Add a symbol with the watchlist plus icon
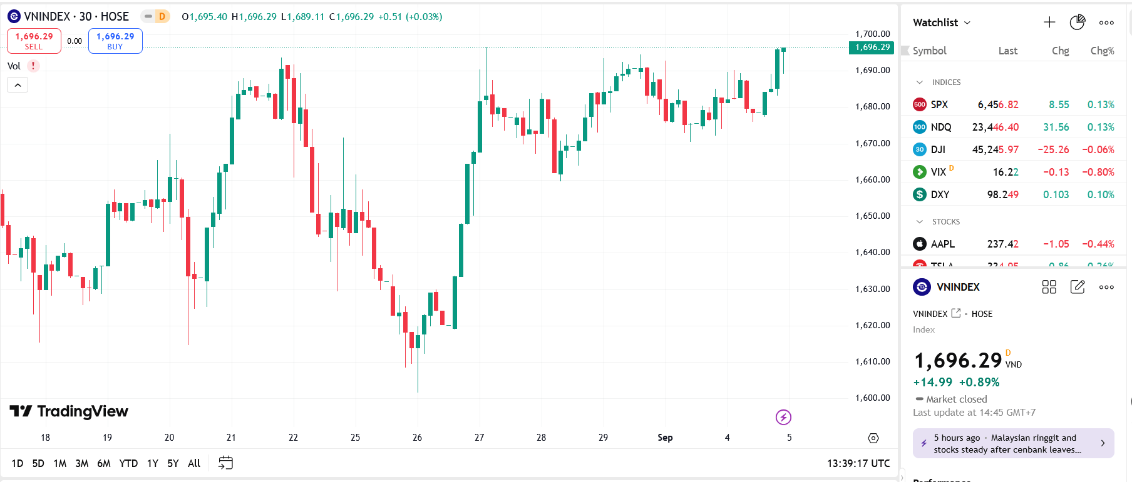The width and height of the screenshot is (1132, 482). coord(1049,23)
